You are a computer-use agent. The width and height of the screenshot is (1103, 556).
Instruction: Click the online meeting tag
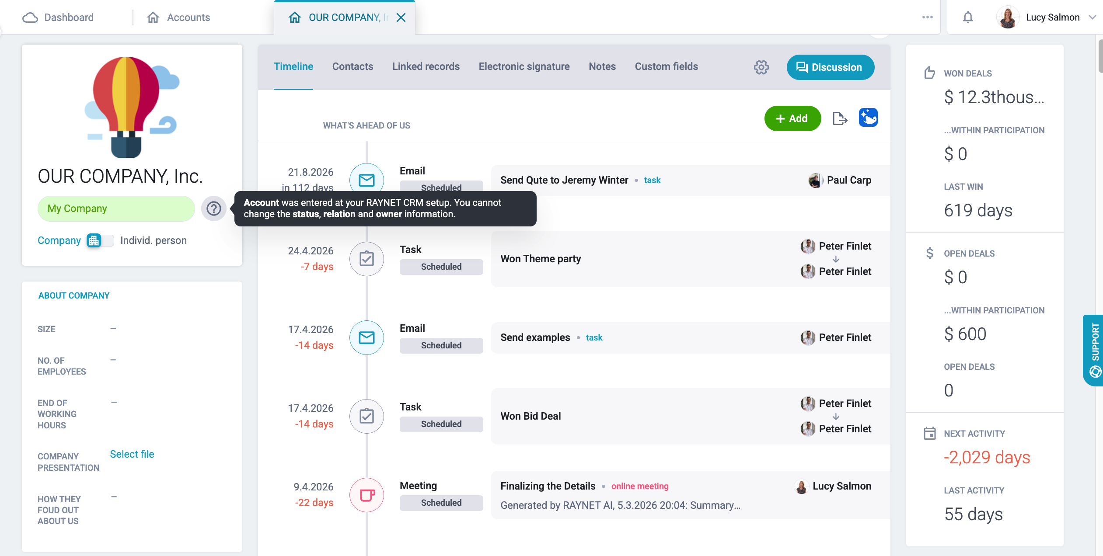pyautogui.click(x=640, y=486)
